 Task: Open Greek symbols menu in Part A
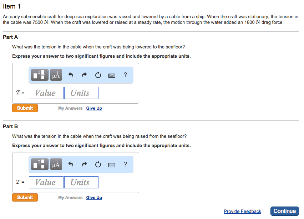pyautogui.click(x=56, y=75)
